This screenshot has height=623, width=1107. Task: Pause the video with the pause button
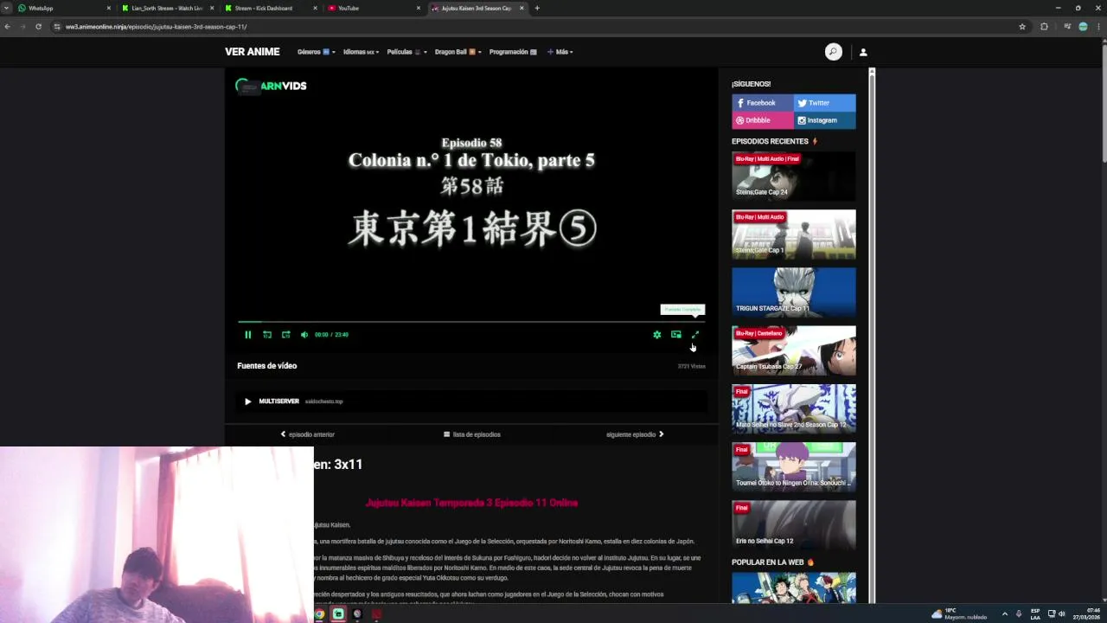point(247,335)
